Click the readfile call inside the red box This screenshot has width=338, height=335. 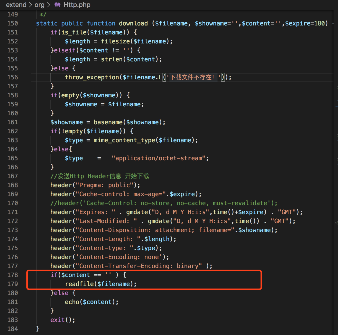(x=79, y=284)
